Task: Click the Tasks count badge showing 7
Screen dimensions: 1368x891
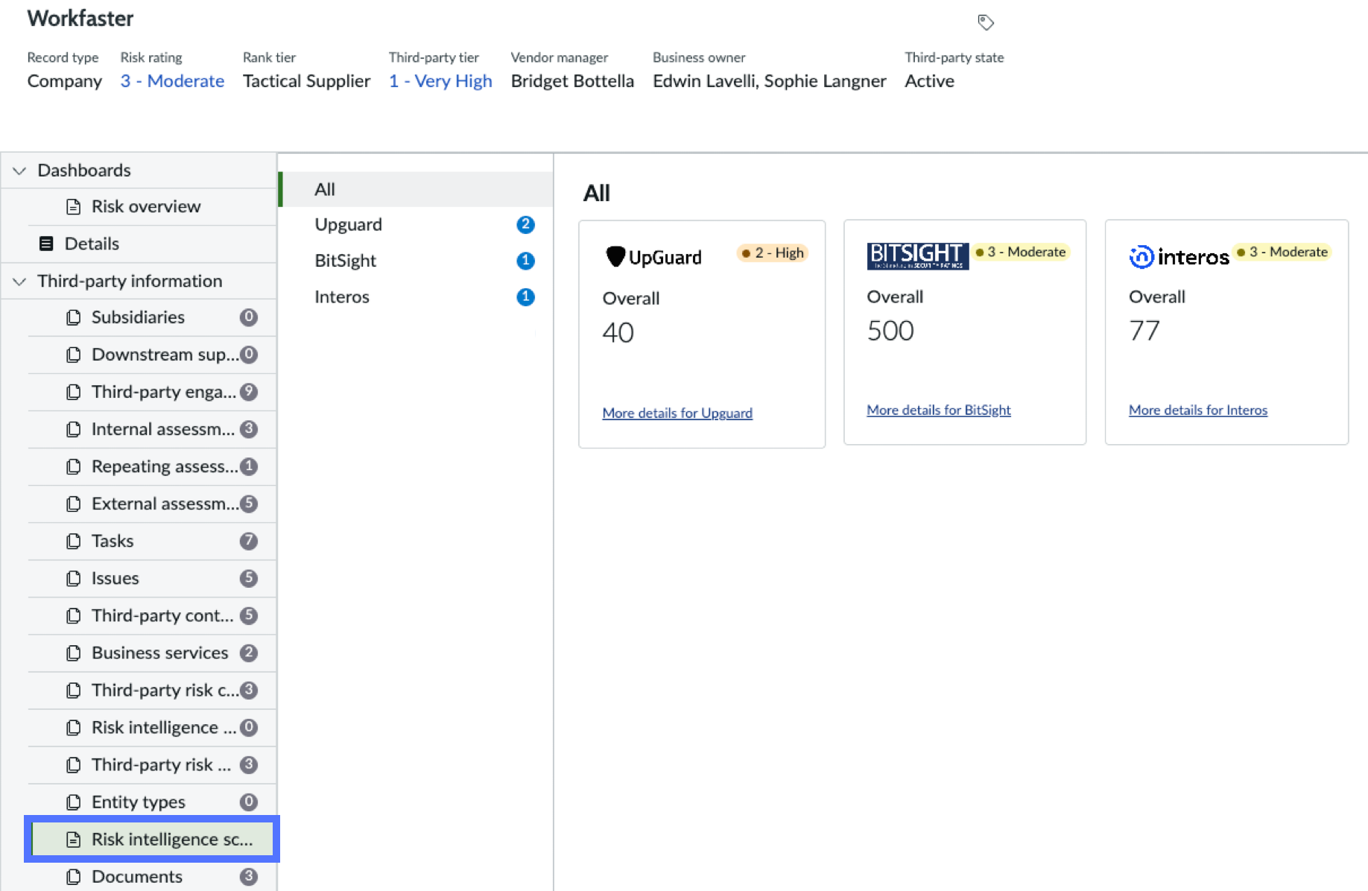Action: click(x=249, y=541)
